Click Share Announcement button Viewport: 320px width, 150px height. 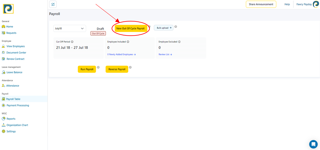[261, 4]
